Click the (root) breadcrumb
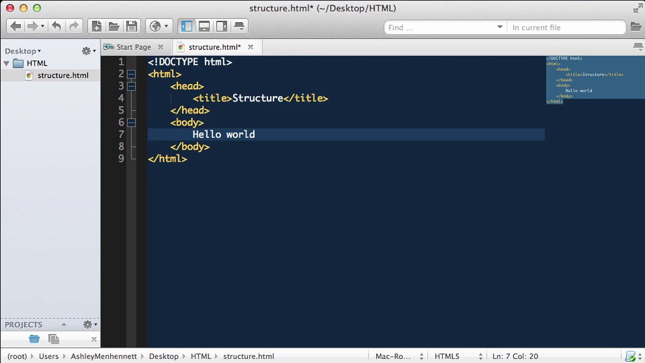This screenshot has width=645, height=363. (17, 356)
